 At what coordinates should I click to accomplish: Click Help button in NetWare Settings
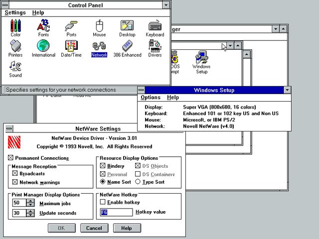click(127, 228)
